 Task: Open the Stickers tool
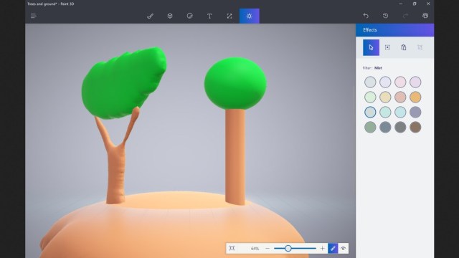pos(189,16)
